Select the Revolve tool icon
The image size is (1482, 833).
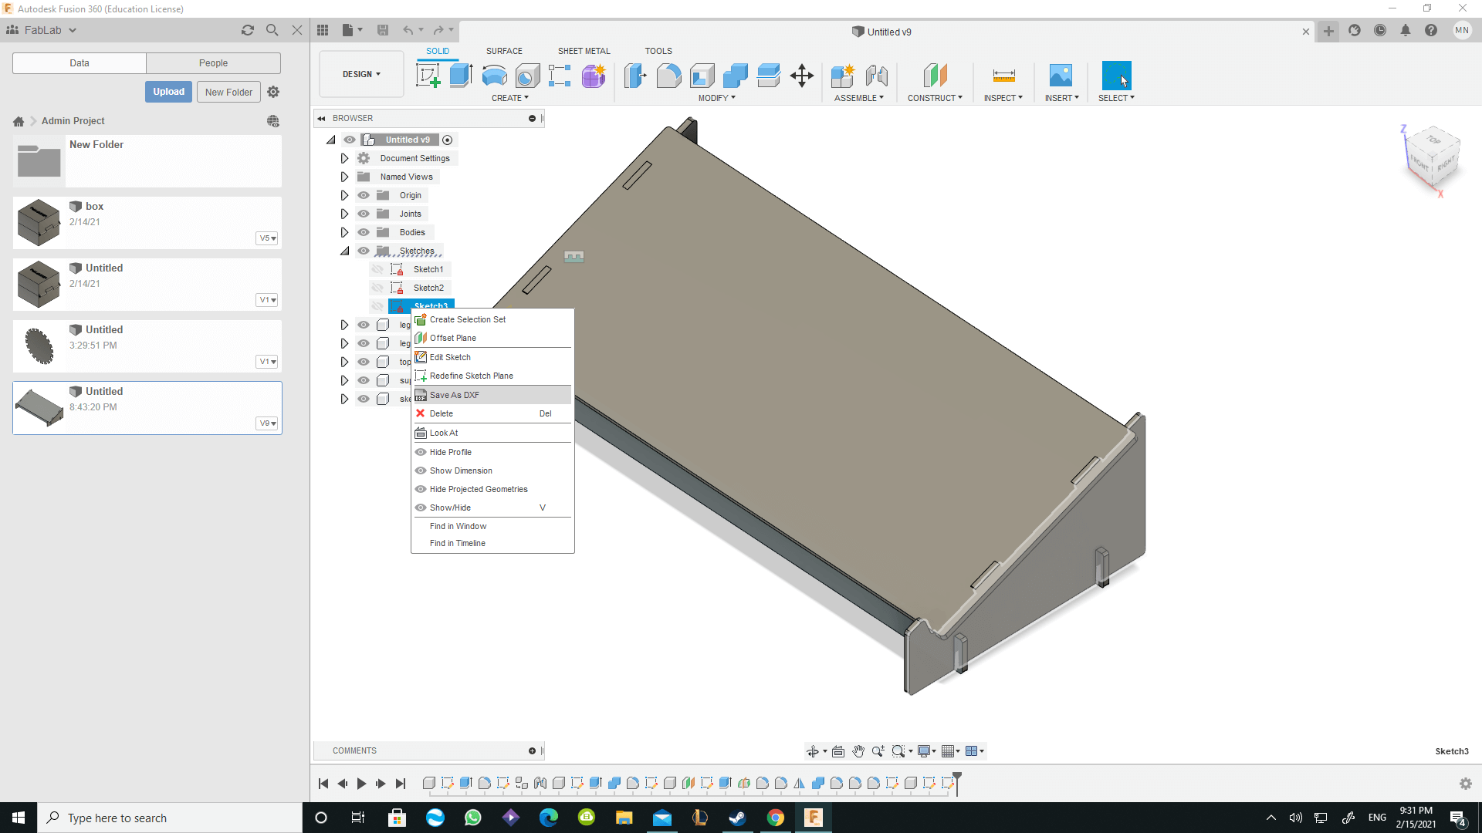pyautogui.click(x=494, y=76)
